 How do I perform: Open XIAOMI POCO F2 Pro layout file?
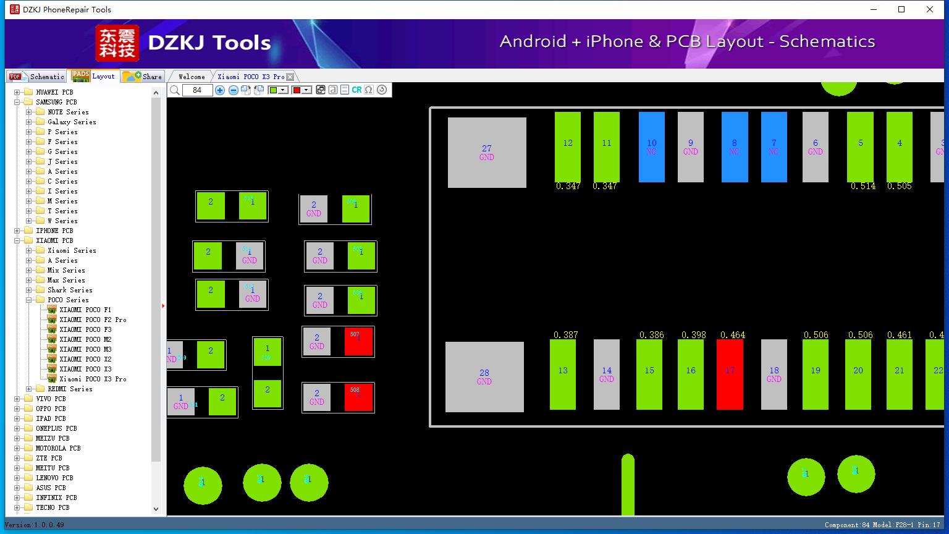pyautogui.click(x=93, y=320)
